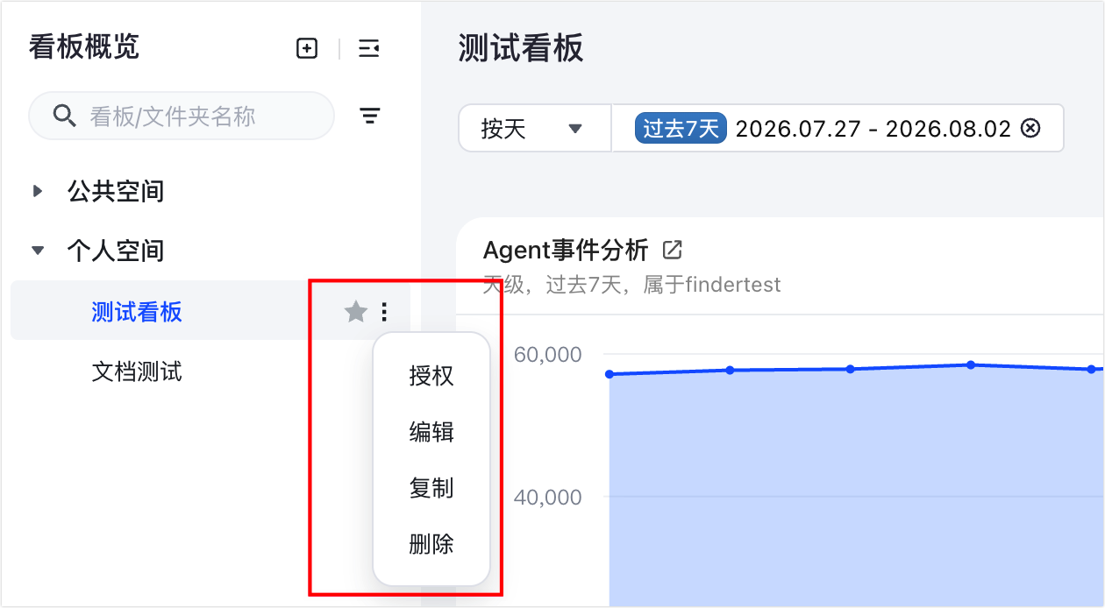Click the 测试看板 page title
Screen dimensions: 1105x608
[x=521, y=48]
